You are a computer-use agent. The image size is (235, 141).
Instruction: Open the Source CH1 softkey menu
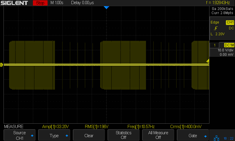pyautogui.click(x=19, y=135)
